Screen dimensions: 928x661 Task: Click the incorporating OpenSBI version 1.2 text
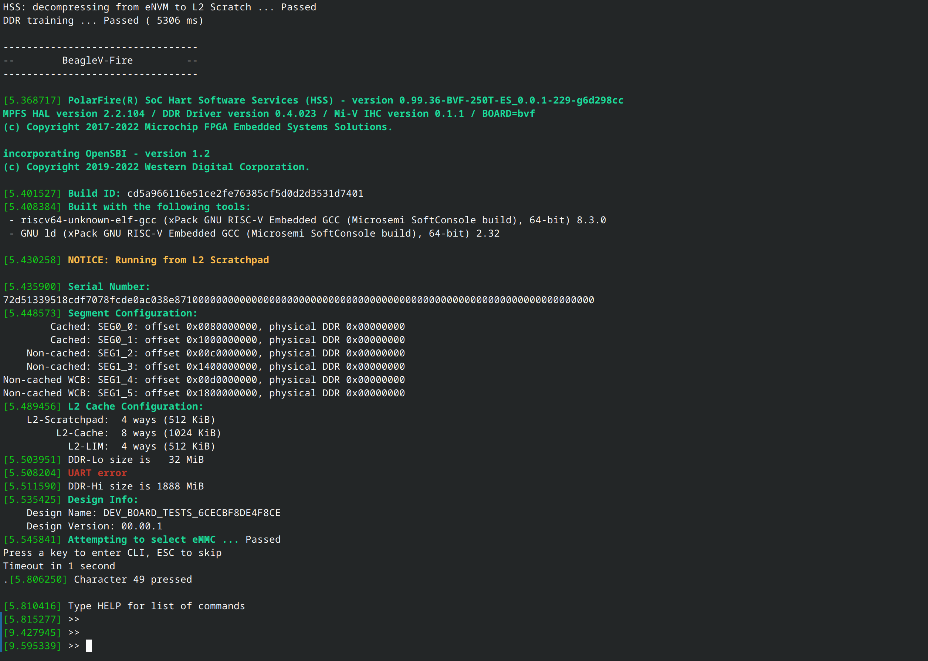pos(106,154)
